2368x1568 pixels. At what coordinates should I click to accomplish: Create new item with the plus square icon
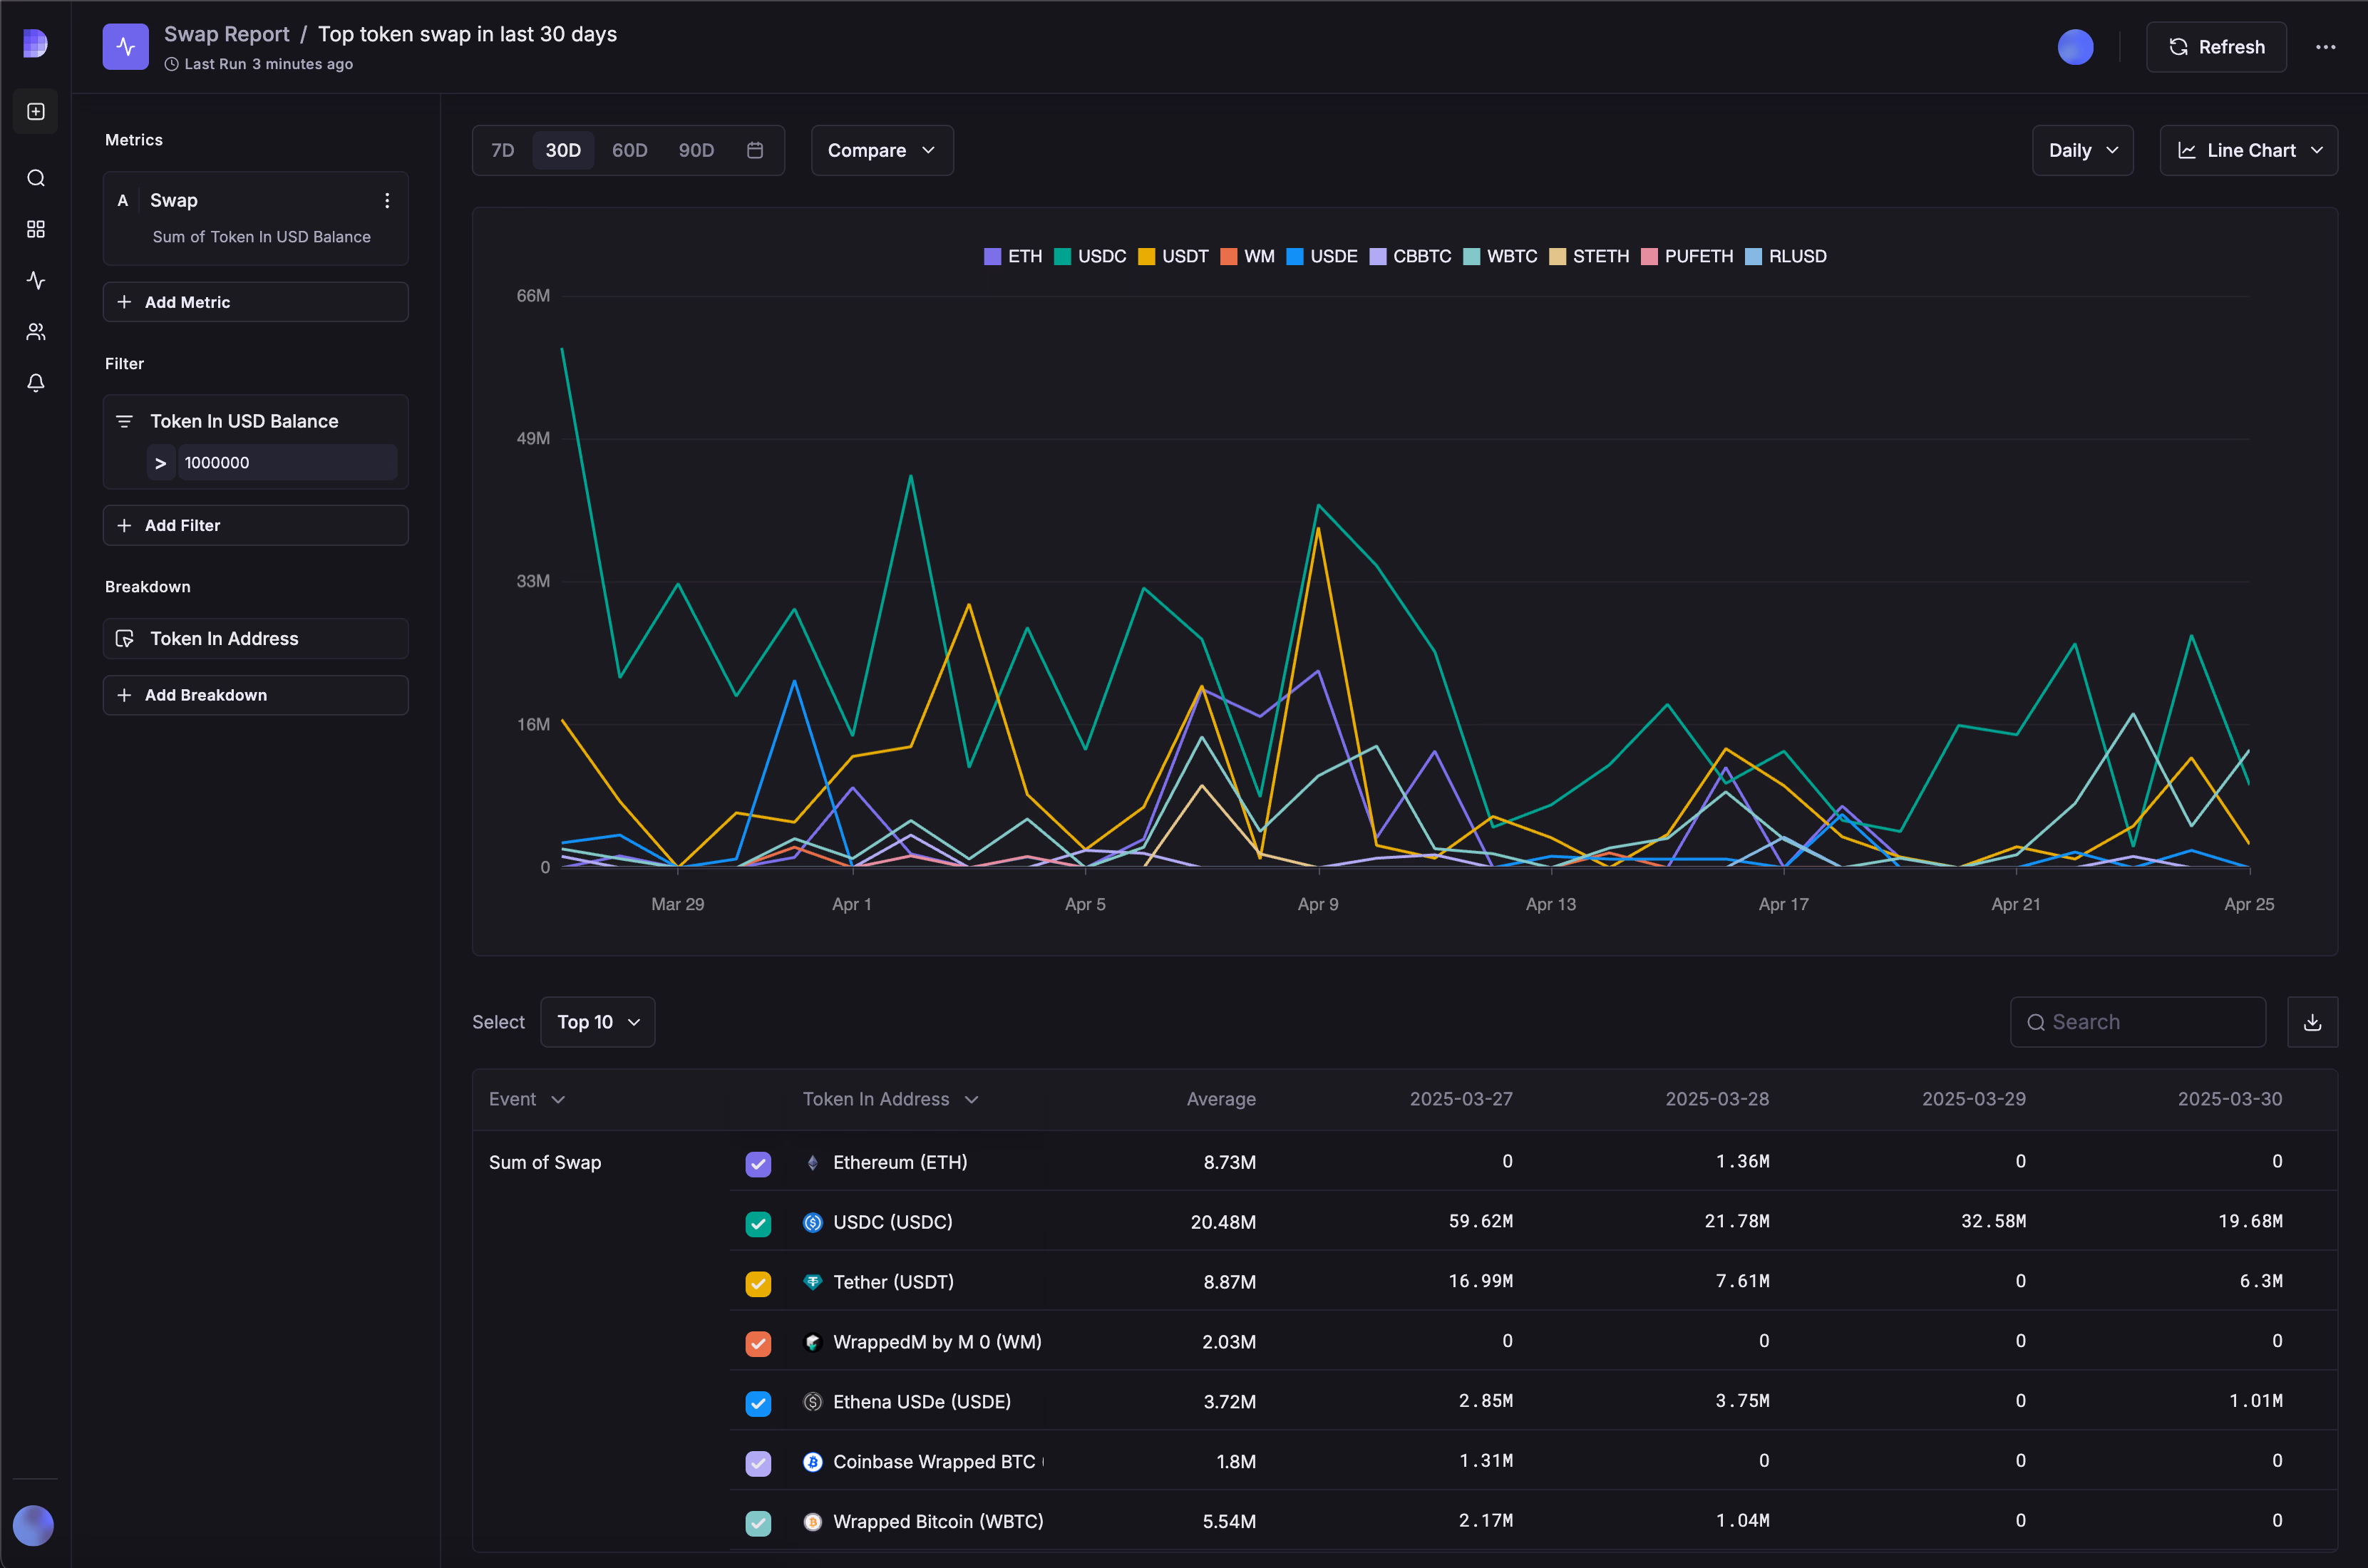(36, 111)
